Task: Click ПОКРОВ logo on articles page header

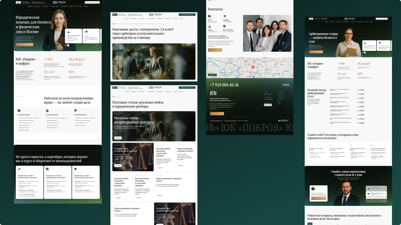Action: pyautogui.click(x=155, y=88)
